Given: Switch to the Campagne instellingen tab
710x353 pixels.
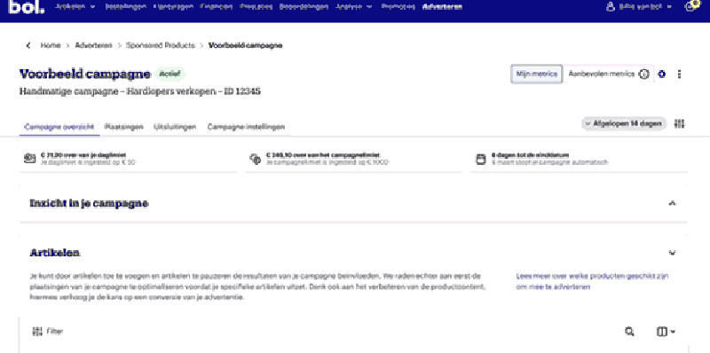Looking at the screenshot, I should (247, 127).
